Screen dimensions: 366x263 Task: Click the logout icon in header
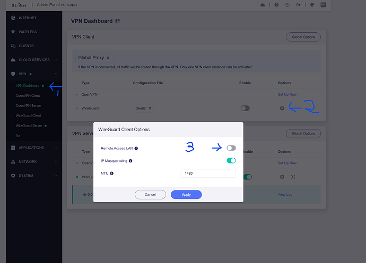(x=298, y=5)
